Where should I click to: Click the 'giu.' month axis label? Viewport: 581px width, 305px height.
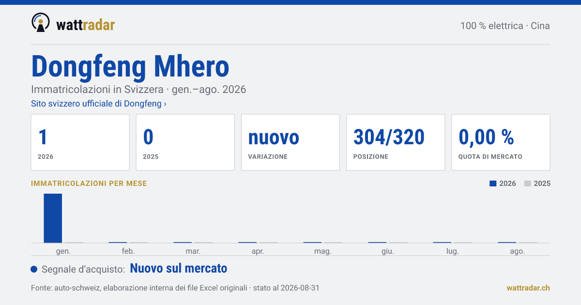pyautogui.click(x=388, y=251)
